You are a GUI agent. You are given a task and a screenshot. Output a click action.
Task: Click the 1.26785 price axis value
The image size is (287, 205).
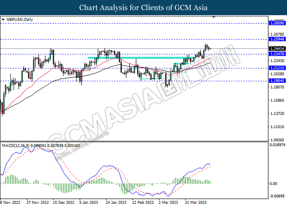277,34
